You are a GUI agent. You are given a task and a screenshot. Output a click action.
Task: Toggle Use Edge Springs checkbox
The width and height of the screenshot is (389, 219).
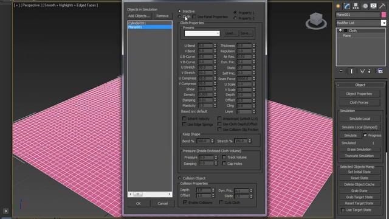pos(184,124)
